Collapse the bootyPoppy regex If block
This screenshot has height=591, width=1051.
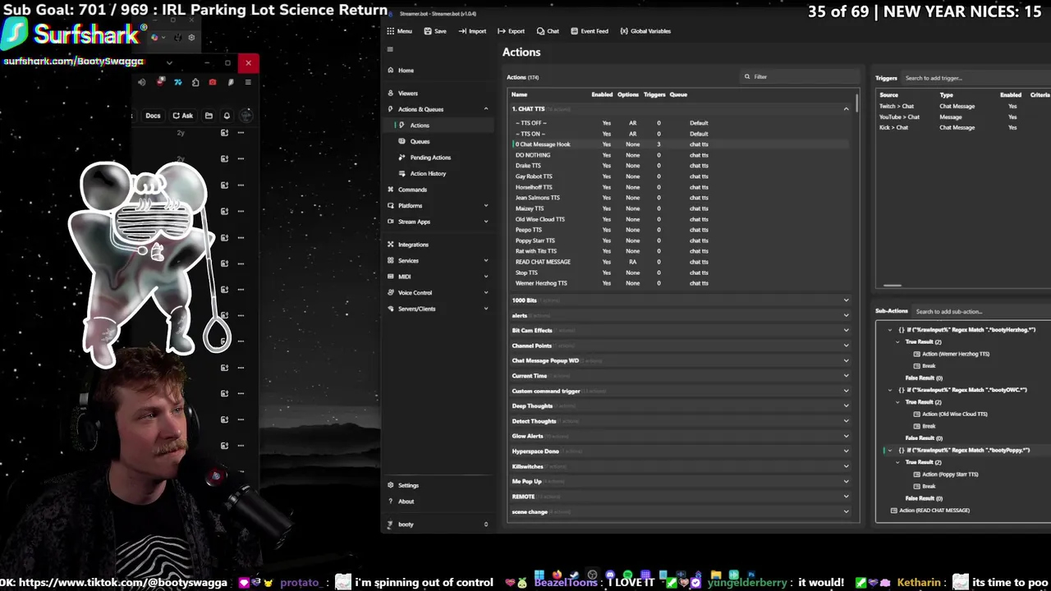tap(890, 451)
